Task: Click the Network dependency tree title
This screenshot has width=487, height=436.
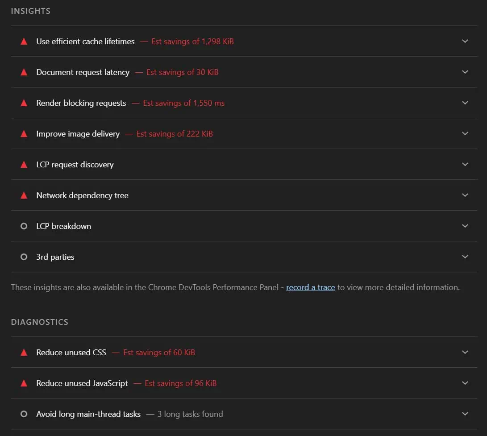Action: click(82, 195)
